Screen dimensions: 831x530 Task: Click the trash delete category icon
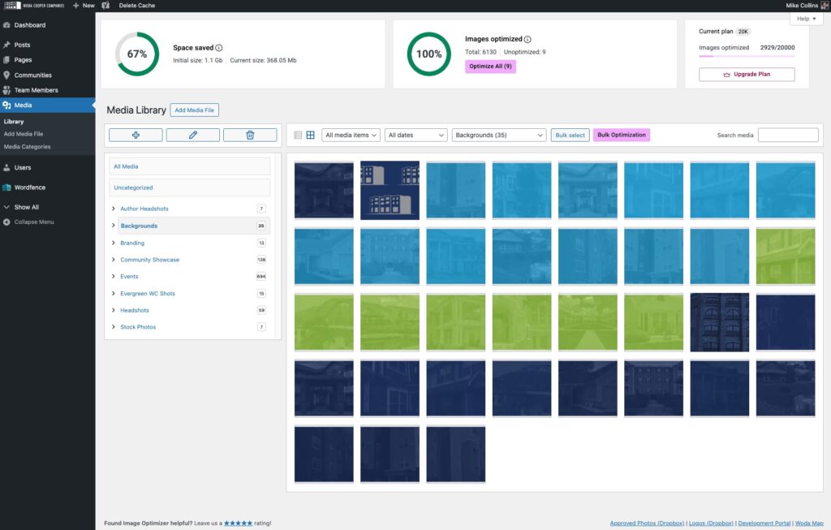pyautogui.click(x=250, y=136)
